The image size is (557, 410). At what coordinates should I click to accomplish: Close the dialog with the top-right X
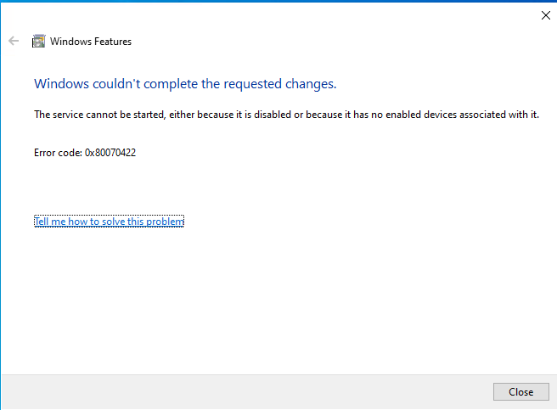[545, 14]
